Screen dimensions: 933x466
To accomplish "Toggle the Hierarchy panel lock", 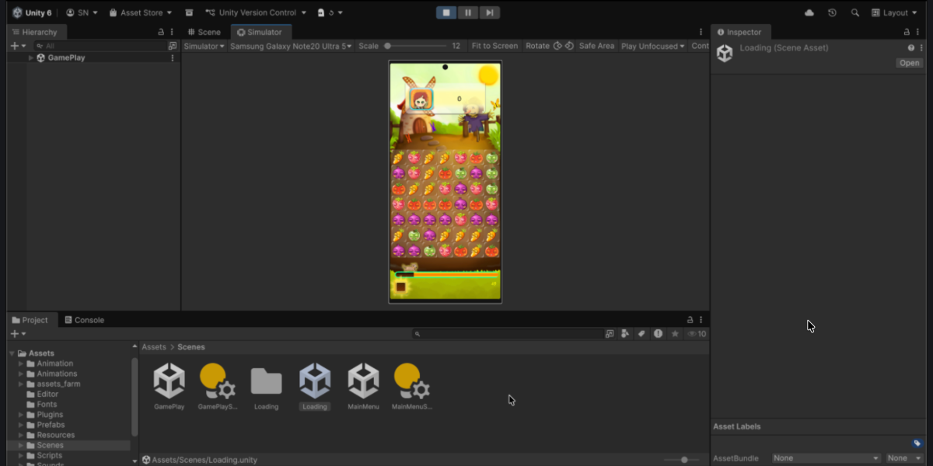I will (x=161, y=32).
